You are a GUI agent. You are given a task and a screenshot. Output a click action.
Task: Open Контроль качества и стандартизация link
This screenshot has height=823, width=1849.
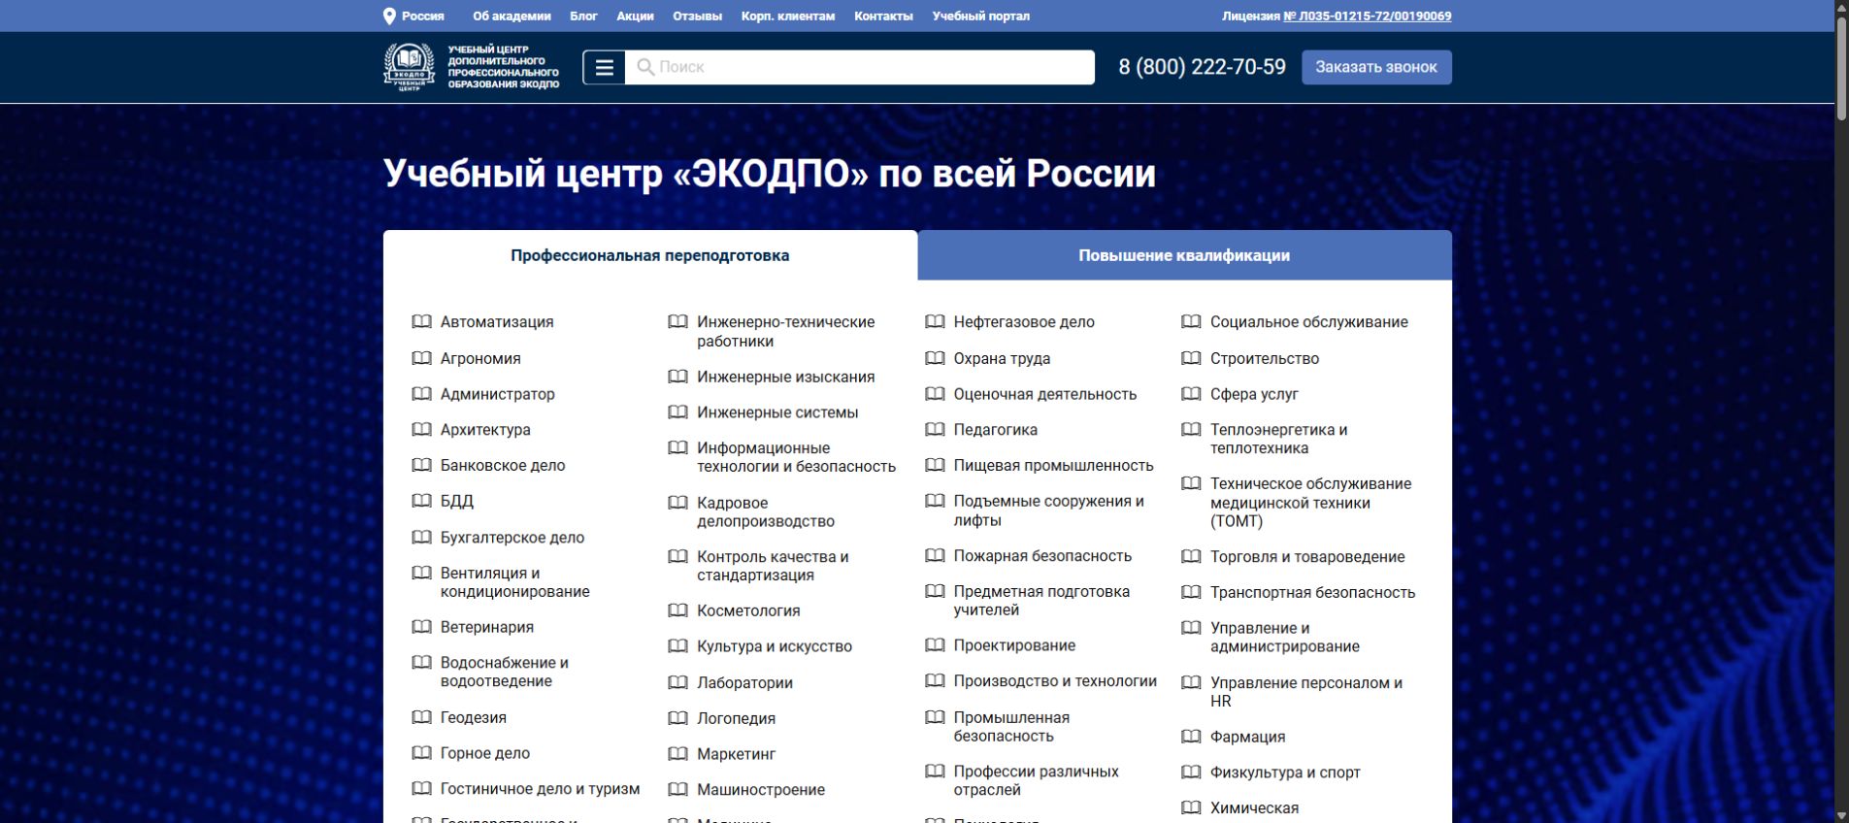coord(773,566)
